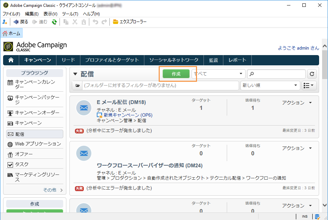Open the list display mode dropdown
The width and height of the screenshot is (328, 220).
click(309, 86)
